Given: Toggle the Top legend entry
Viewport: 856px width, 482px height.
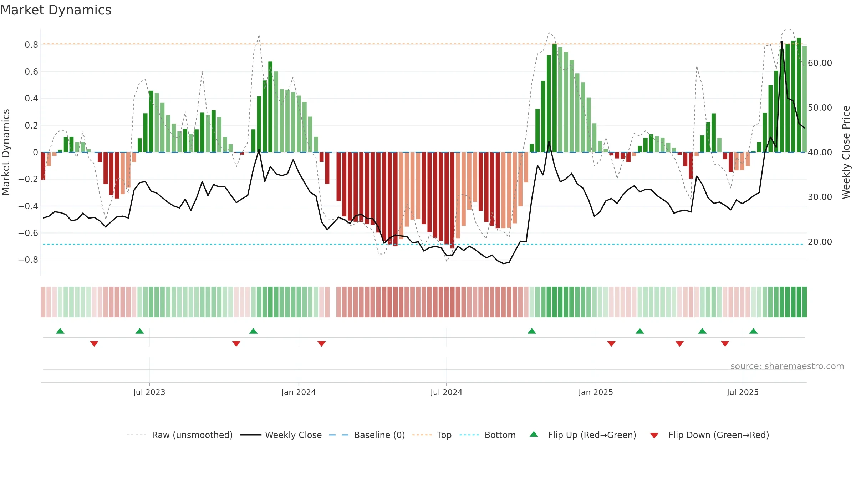Looking at the screenshot, I should [432, 435].
